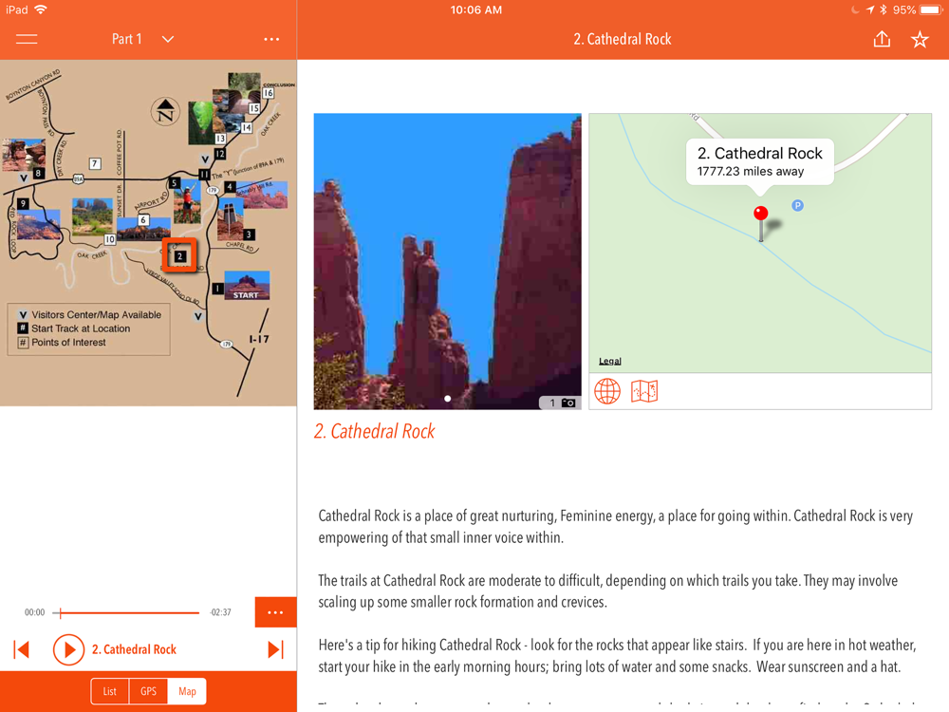Tap the share icon
This screenshot has width=949, height=712.
point(882,39)
